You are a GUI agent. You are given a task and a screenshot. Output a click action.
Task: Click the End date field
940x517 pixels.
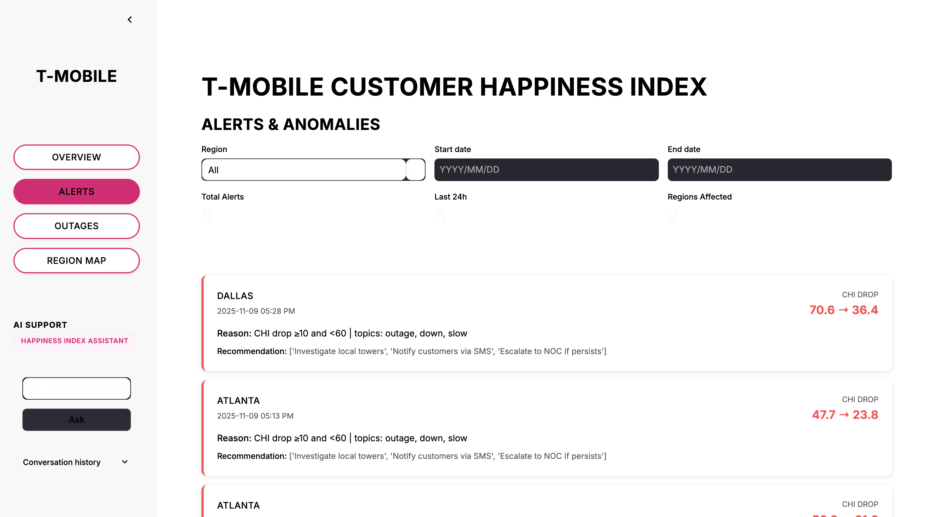click(779, 170)
